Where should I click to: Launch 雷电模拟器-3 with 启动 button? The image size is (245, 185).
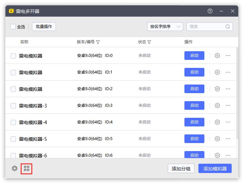[194, 105]
